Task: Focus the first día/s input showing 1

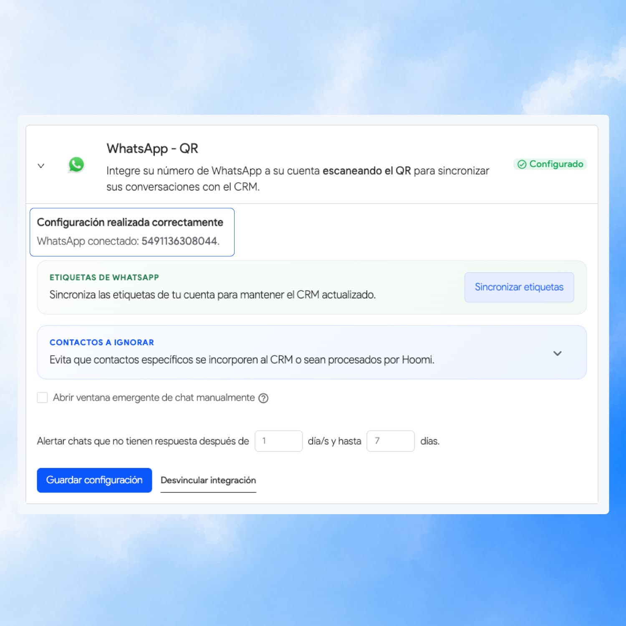Action: point(279,441)
